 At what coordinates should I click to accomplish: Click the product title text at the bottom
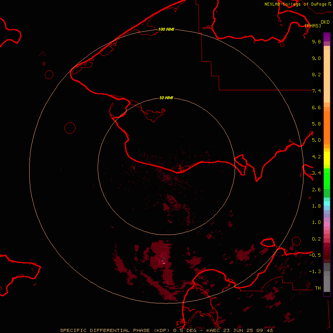166,330
